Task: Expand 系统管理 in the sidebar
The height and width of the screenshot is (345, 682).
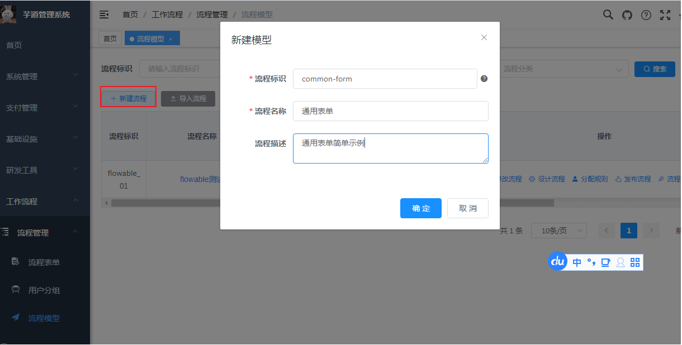Action: (45, 76)
